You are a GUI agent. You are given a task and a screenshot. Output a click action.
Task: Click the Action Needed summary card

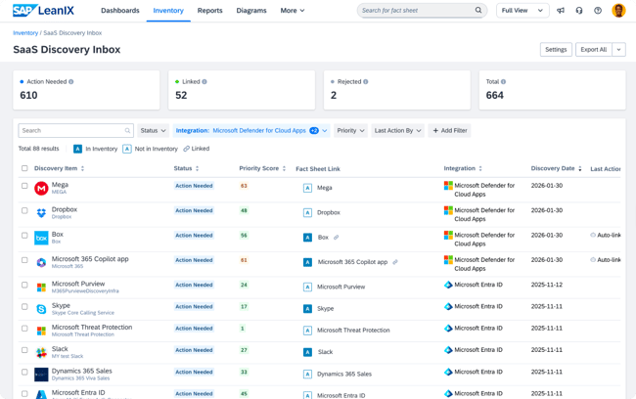(86, 90)
